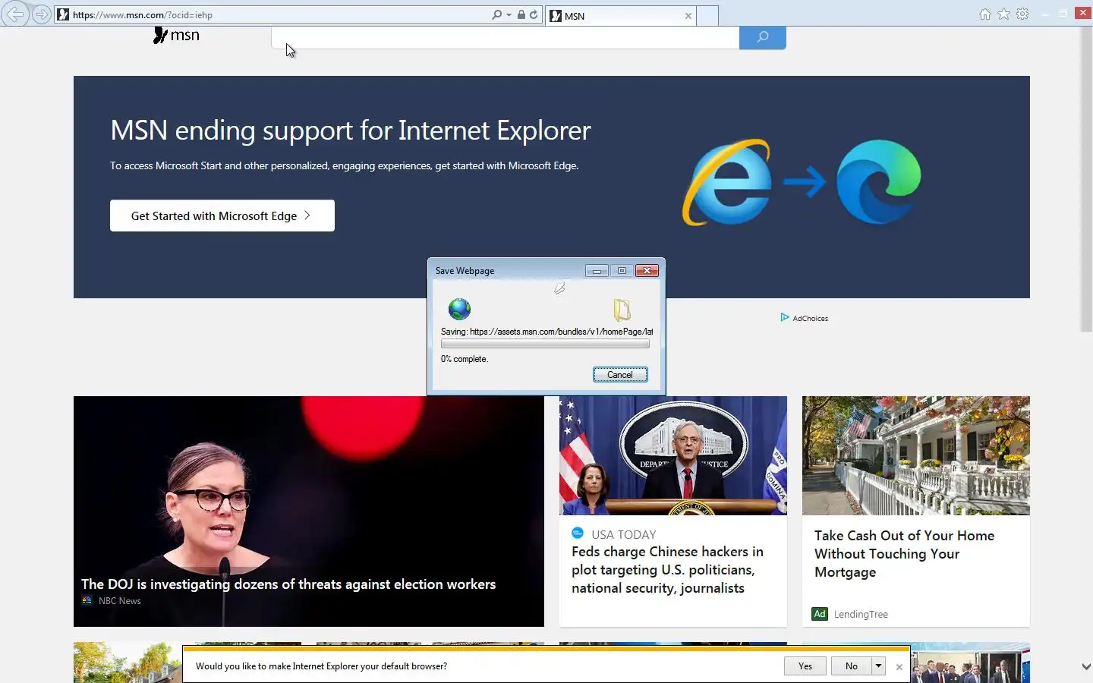Click the scroll down arrow at bottom right

click(1086, 666)
